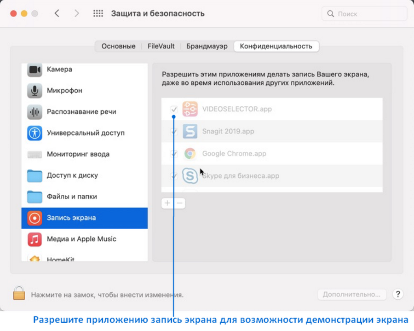Open the Брандмауэр tab

click(x=207, y=46)
